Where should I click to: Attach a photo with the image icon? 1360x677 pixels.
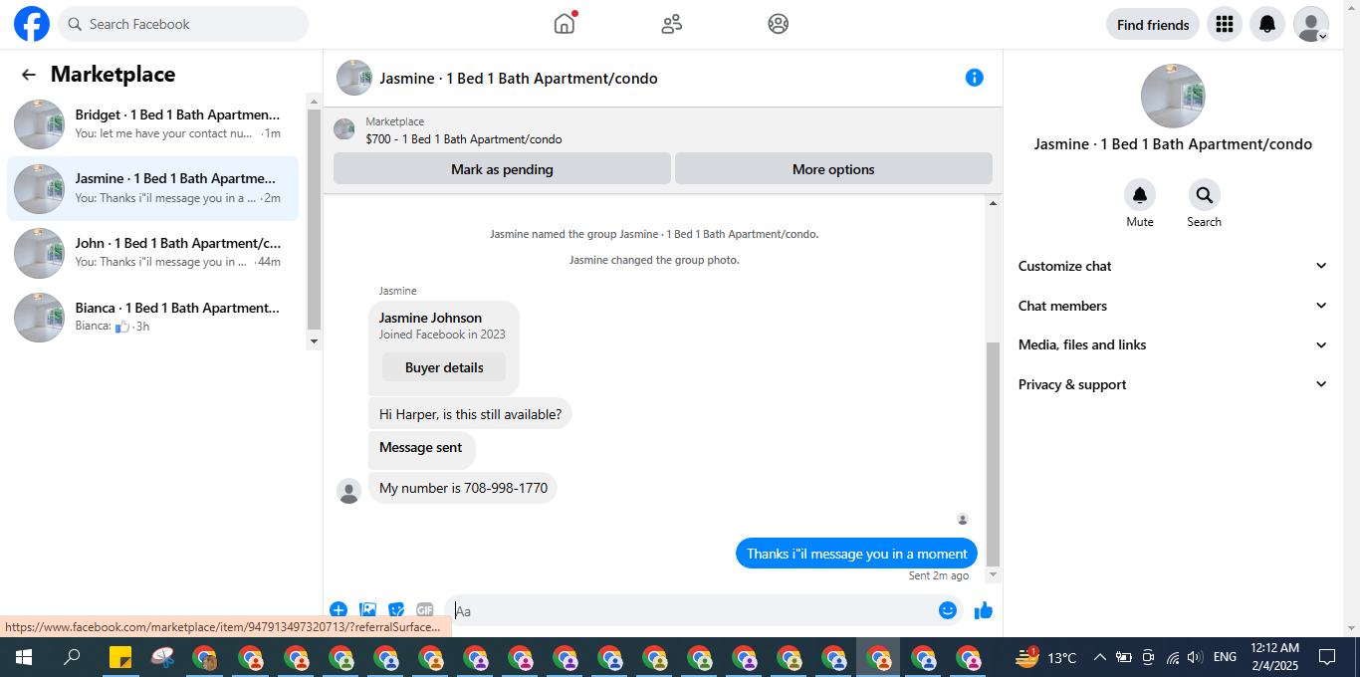(x=367, y=610)
